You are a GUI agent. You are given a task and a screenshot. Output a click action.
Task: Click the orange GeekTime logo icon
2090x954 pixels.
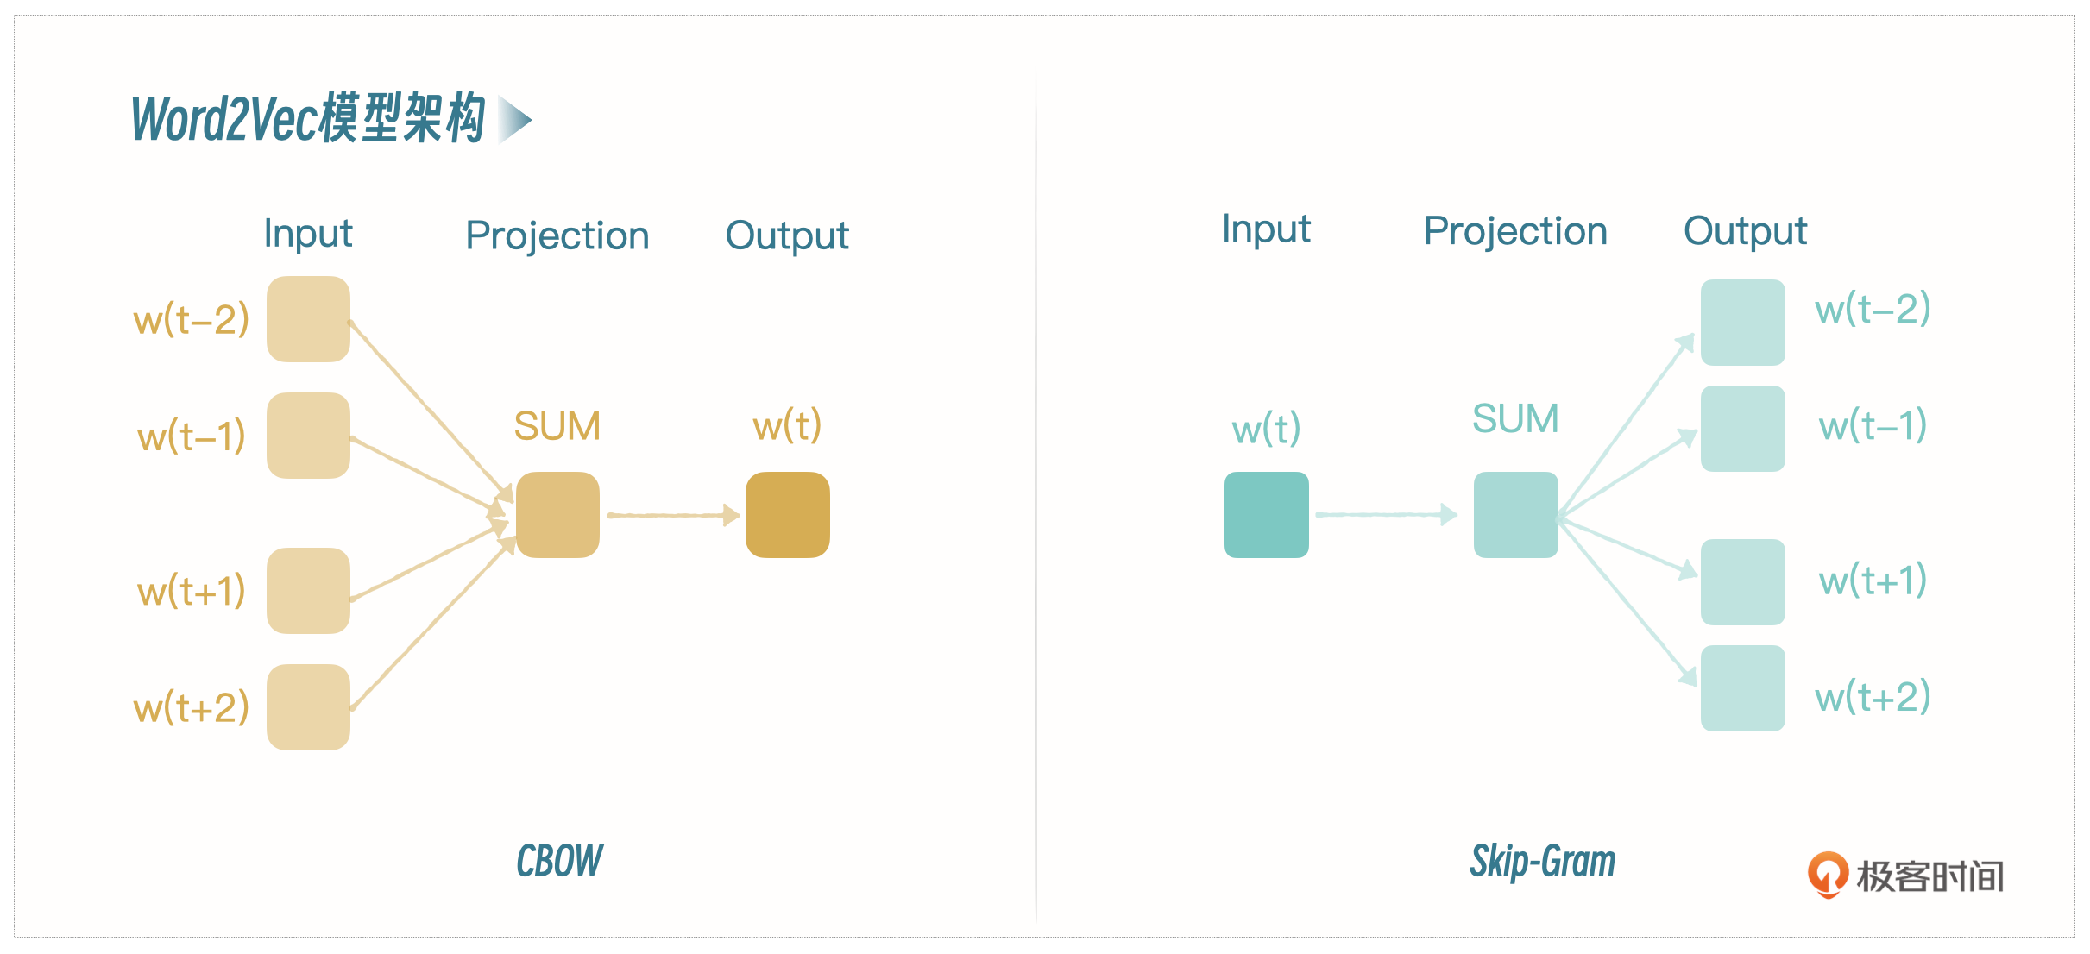(x=1827, y=874)
